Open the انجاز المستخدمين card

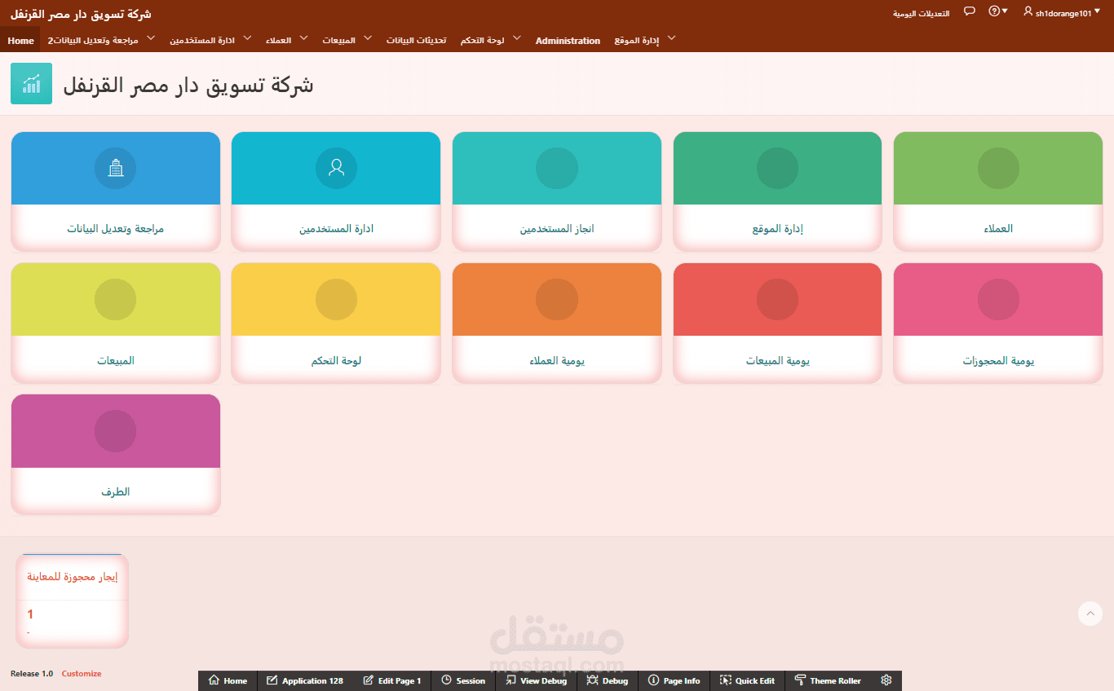557,191
